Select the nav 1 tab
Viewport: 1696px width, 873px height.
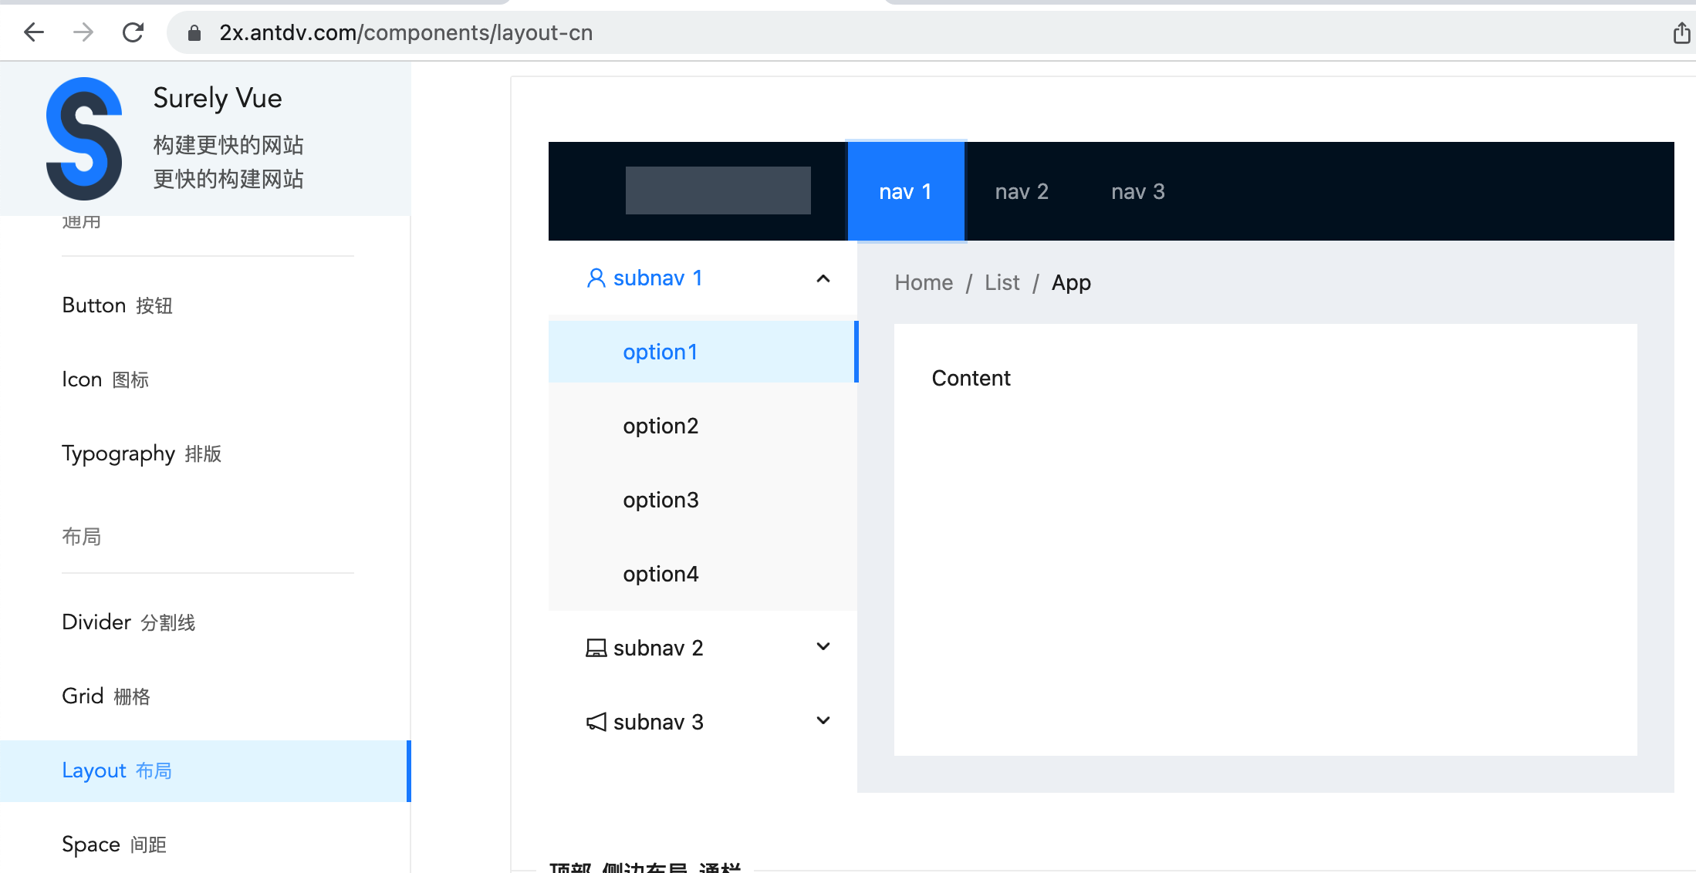[906, 191]
